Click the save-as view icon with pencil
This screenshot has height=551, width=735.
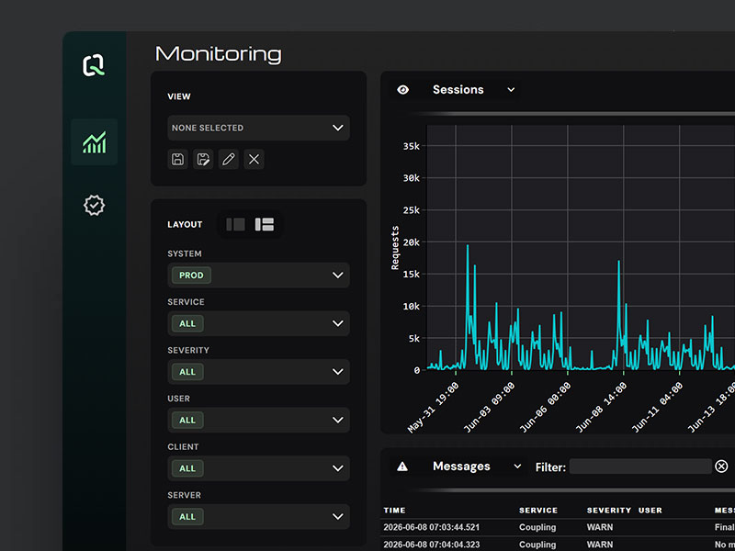pos(203,159)
